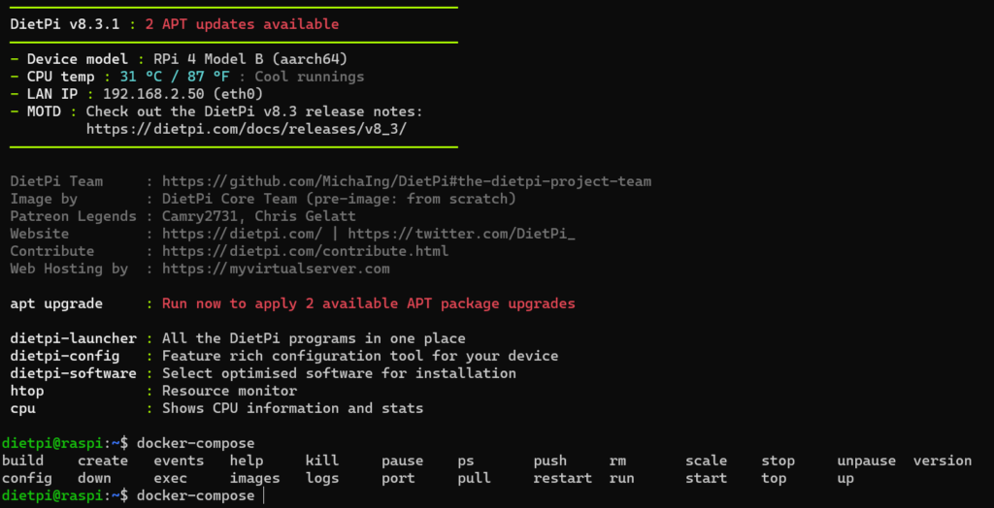Screen dimensions: 994x508
Task: Click the htop resource monitor entry
Action: (26, 391)
